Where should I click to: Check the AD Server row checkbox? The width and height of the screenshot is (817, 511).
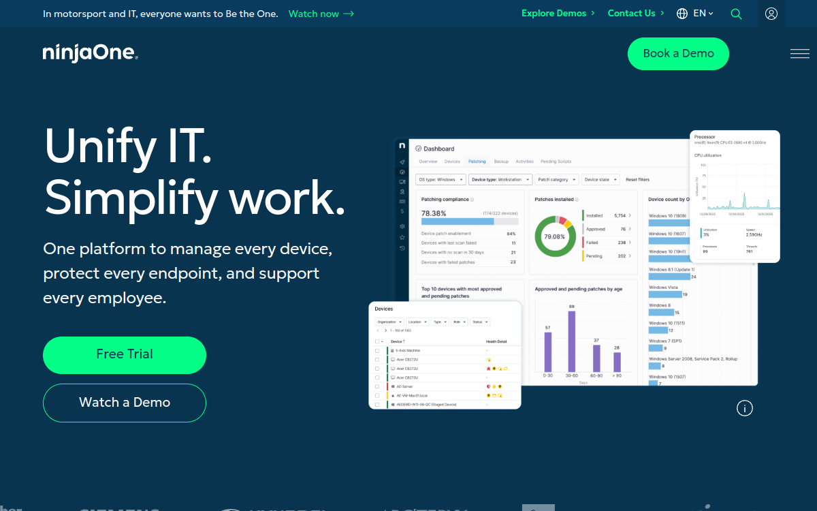pyautogui.click(x=377, y=386)
